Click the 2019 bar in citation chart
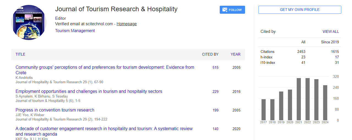Screen dimensions: 352x140 point(281,106)
